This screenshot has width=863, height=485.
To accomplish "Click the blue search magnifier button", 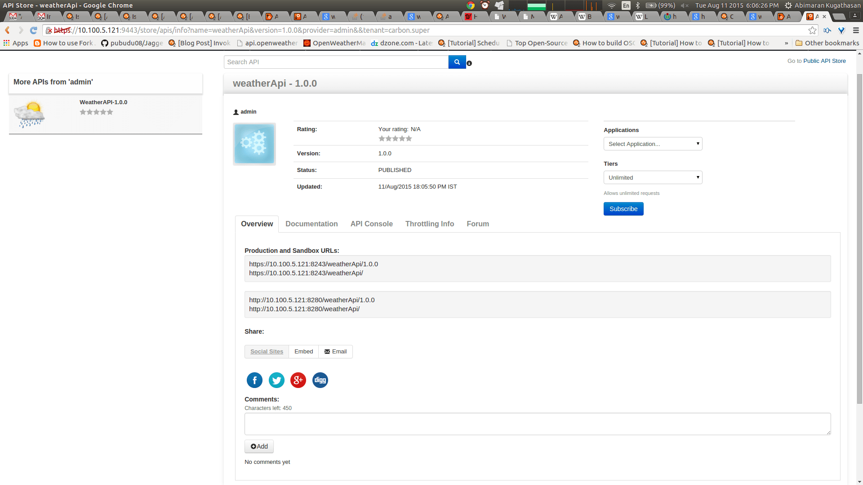I will (457, 62).
